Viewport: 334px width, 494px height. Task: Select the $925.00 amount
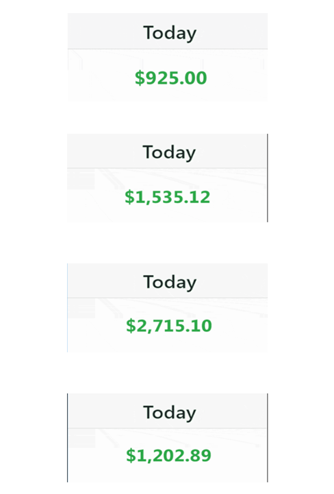point(171,78)
